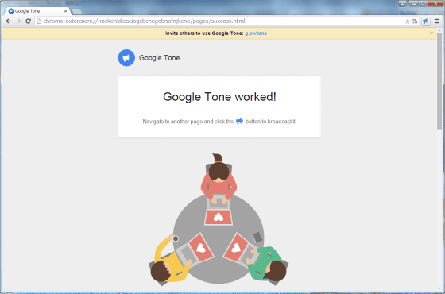This screenshot has height=294, width=445.
Task: Go back with the browser back arrow
Action: (9, 21)
